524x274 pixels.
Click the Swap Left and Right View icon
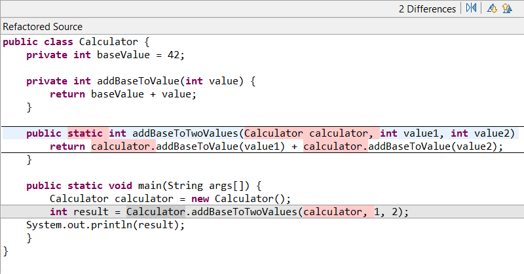[471, 8]
